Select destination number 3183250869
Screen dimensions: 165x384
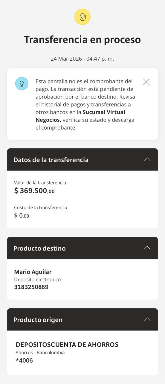[31, 287]
